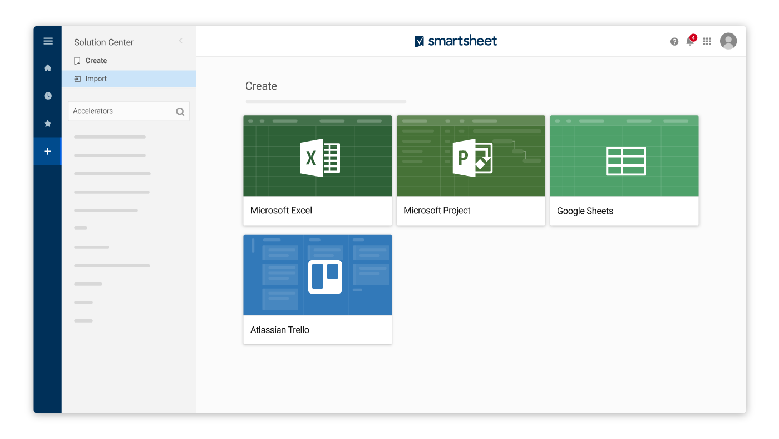779x439 pixels.
Task: Open notifications bell with badge
Action: tap(690, 41)
